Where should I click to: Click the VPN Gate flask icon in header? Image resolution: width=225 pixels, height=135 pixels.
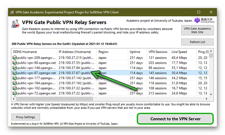(15, 24)
